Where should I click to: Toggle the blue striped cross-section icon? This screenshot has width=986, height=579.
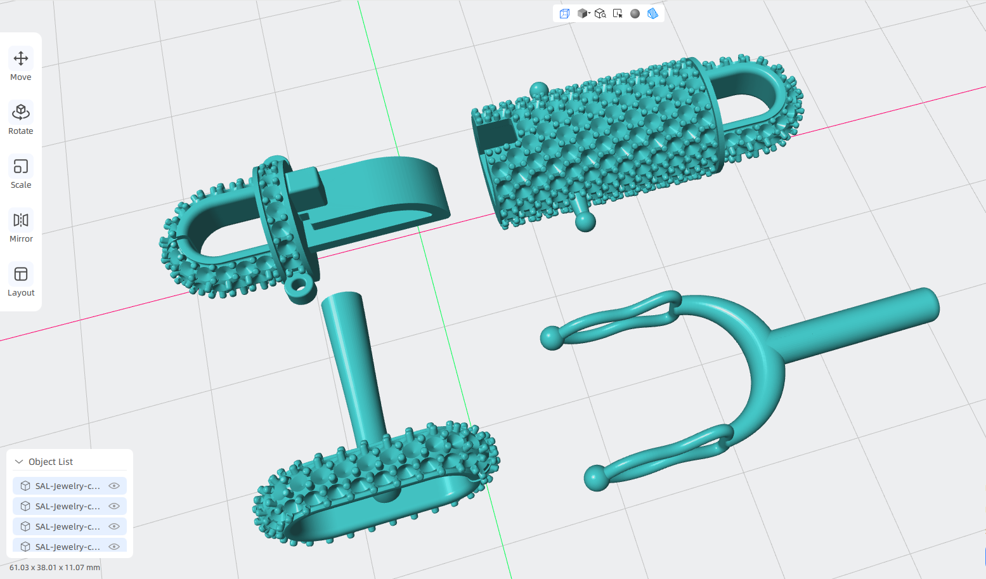point(652,13)
